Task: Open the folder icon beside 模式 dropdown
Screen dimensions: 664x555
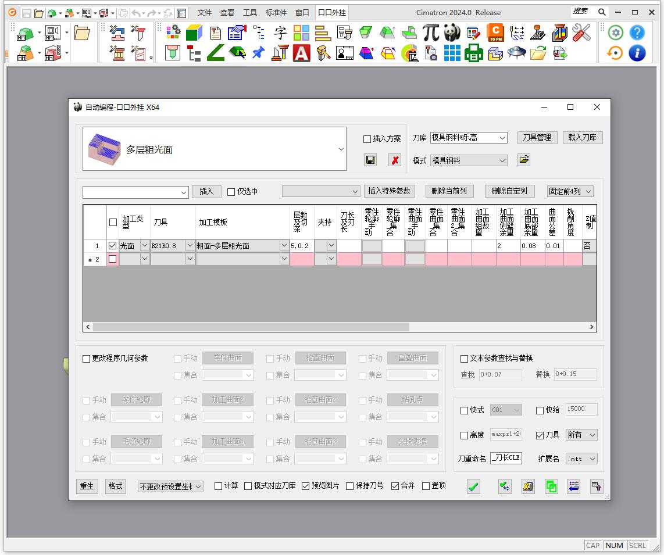Action: tap(524, 160)
